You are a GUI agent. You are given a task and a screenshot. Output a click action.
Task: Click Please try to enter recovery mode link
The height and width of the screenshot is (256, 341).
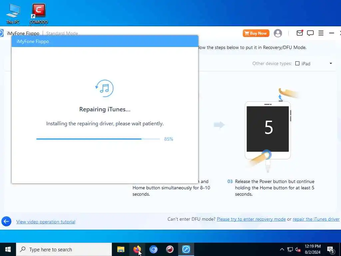tap(251, 219)
